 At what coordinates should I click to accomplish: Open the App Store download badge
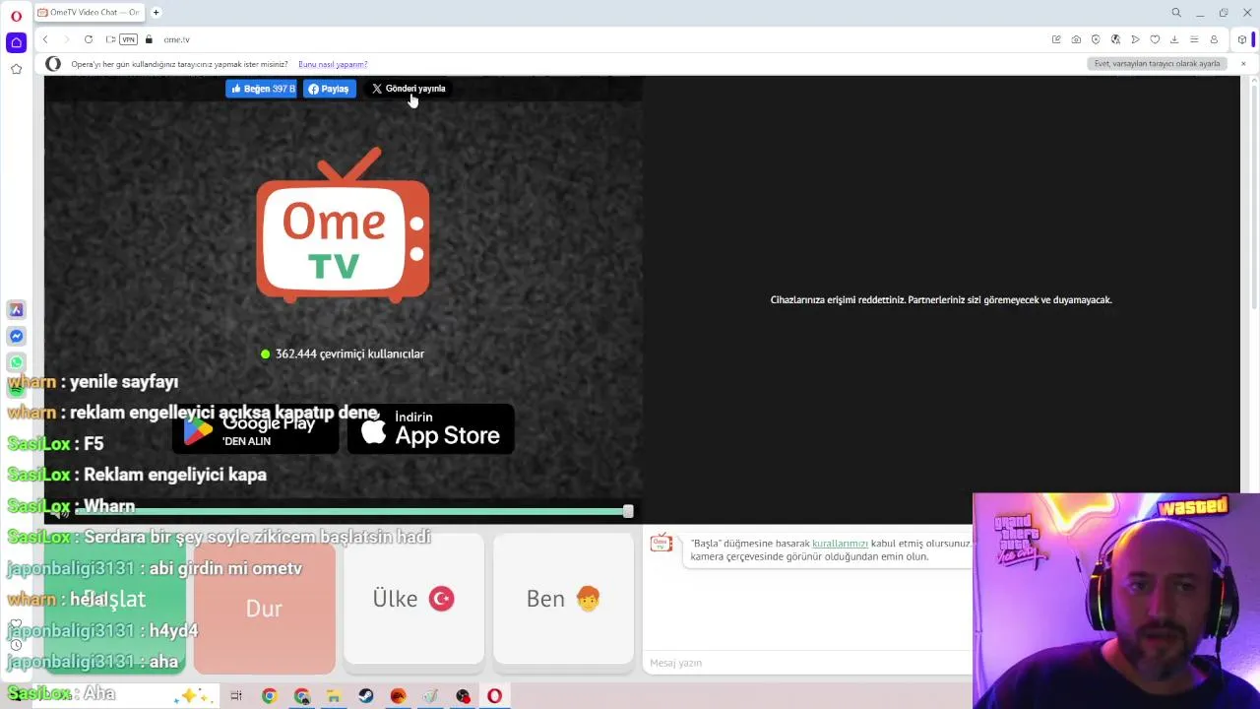tap(430, 430)
